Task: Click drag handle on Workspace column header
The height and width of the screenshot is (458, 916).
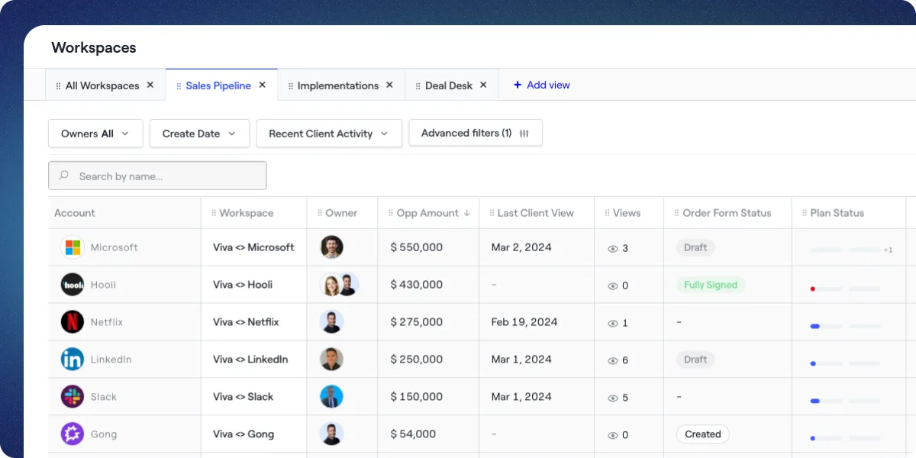Action: 214,214
